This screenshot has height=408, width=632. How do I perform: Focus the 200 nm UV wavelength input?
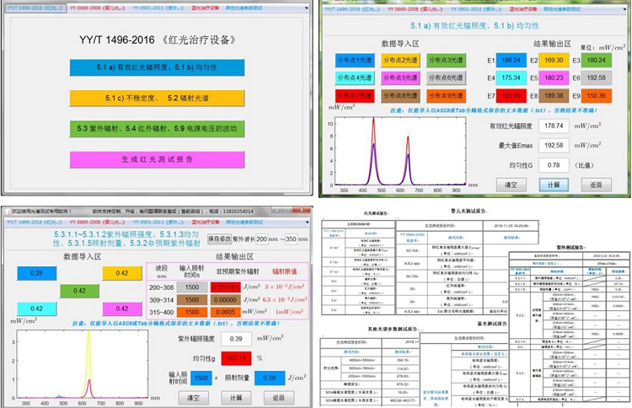(x=262, y=239)
